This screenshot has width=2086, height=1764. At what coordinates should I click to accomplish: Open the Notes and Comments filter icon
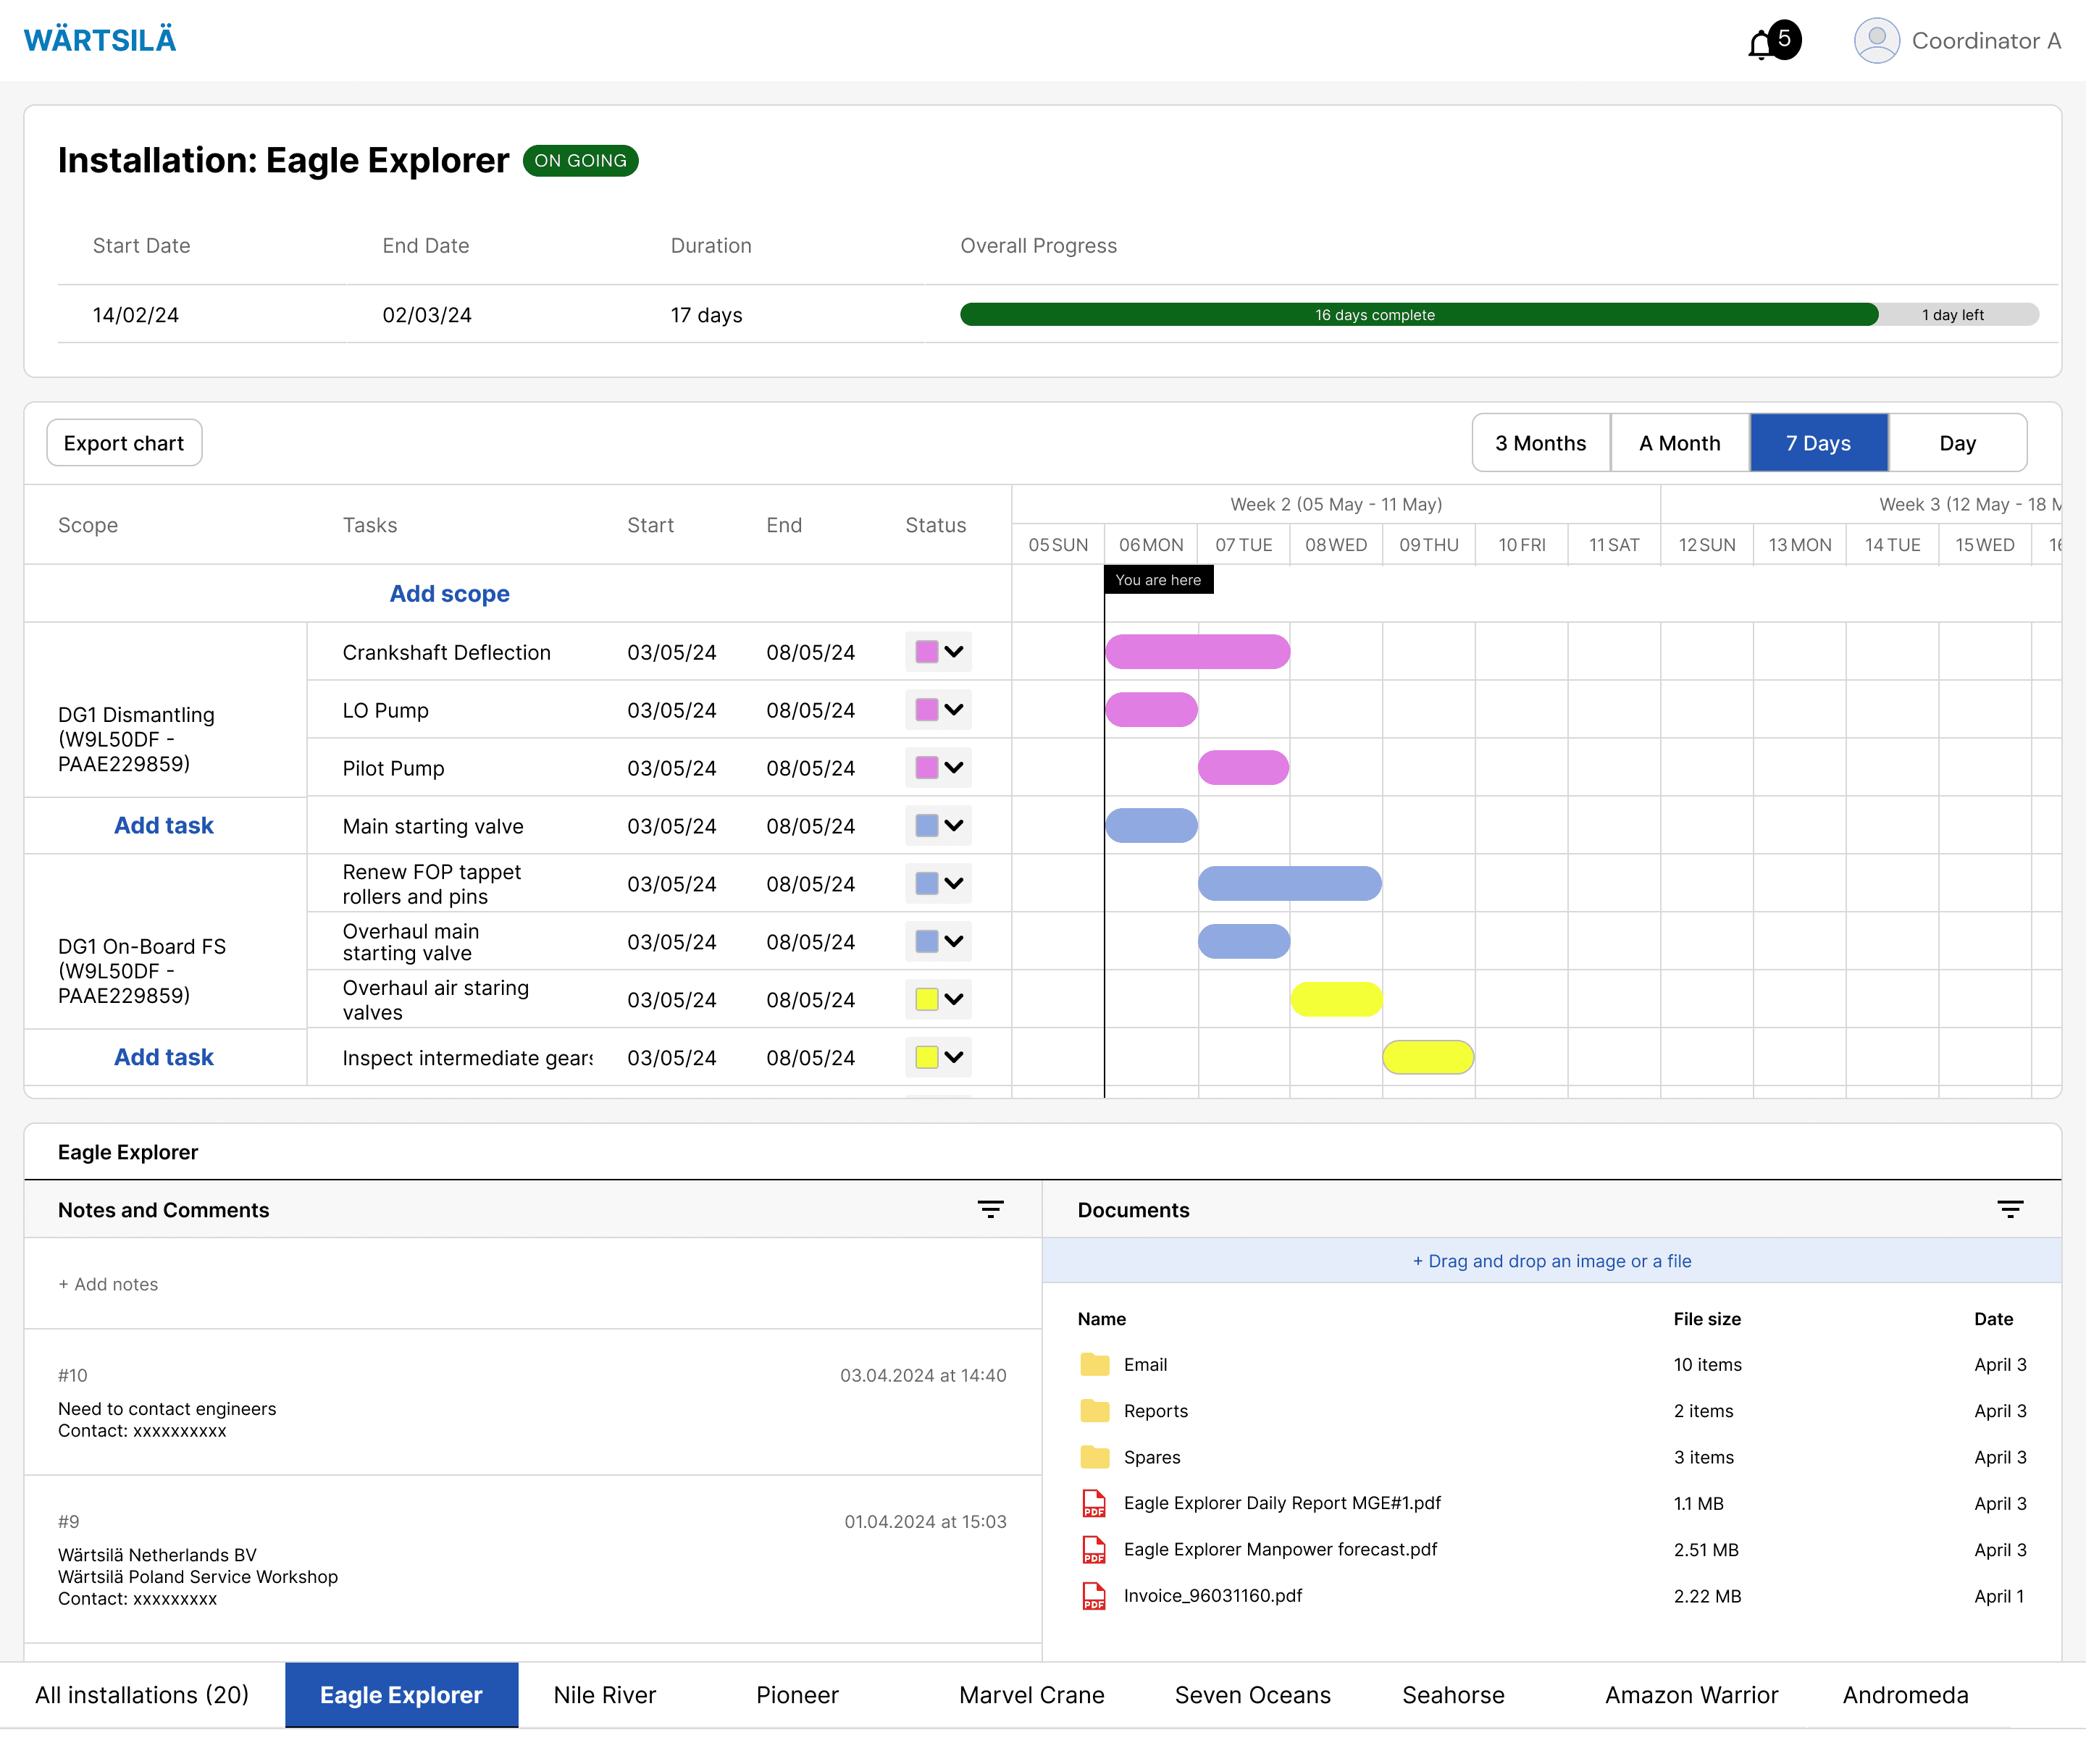990,1209
